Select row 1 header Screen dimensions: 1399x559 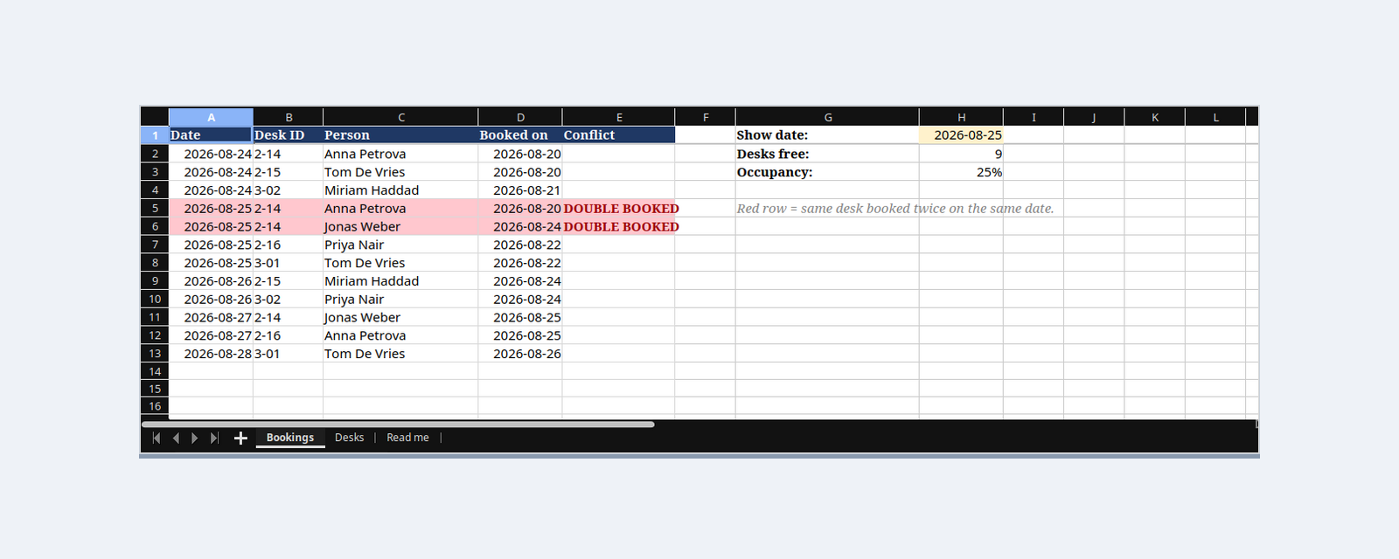(x=155, y=135)
